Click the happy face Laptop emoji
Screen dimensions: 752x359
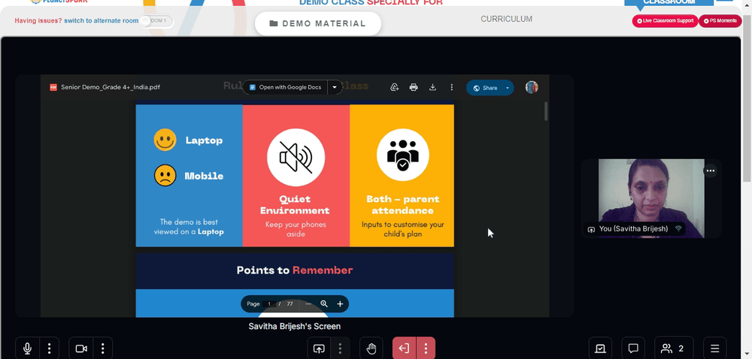click(x=165, y=140)
